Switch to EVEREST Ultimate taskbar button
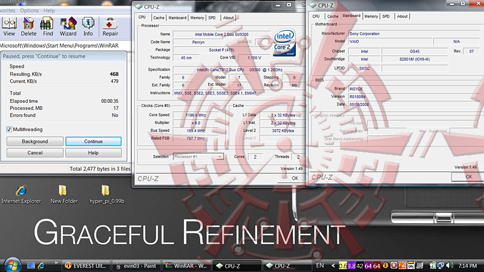This screenshot has height=272, width=484. 86,266
